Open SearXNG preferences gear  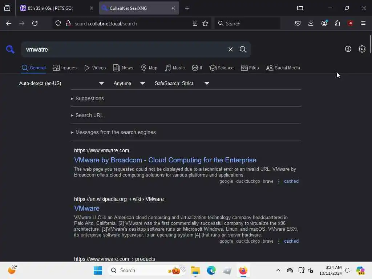point(362,49)
